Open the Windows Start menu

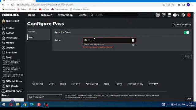pos(3,105)
